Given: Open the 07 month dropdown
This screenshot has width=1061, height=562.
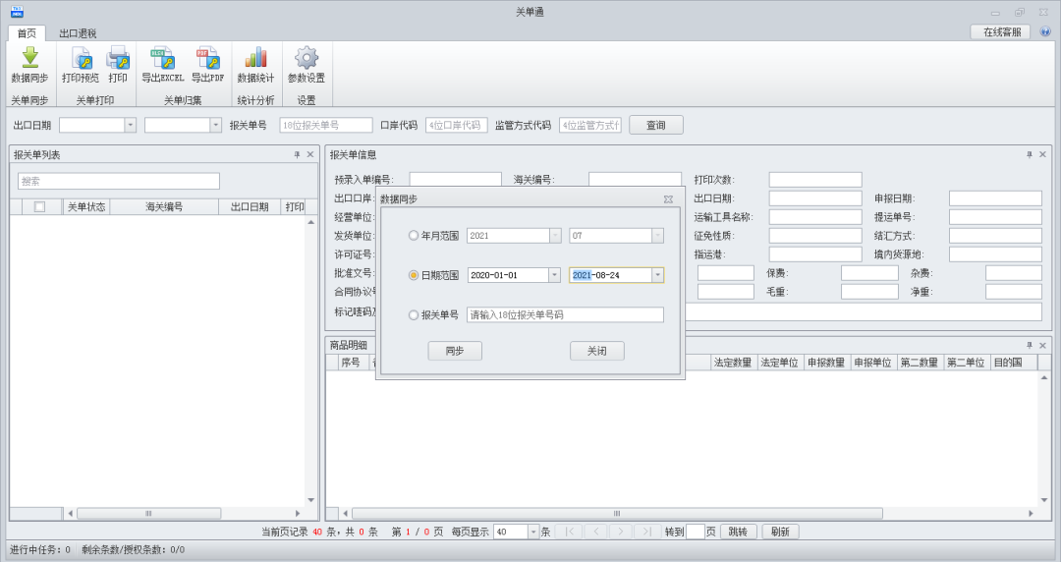Looking at the screenshot, I should tap(657, 236).
